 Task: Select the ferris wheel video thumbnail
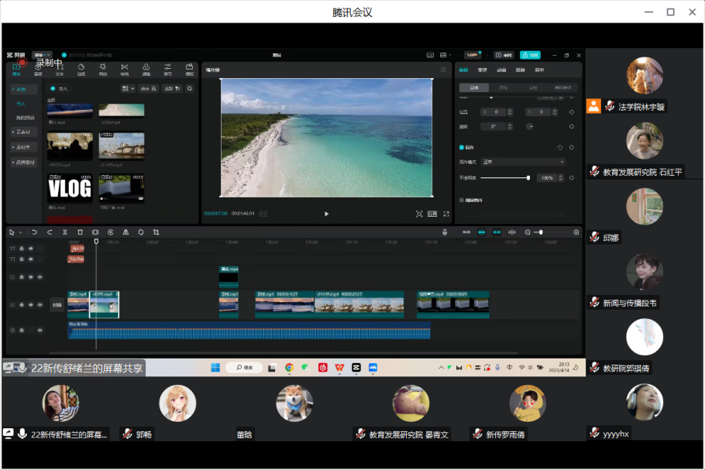(x=122, y=146)
